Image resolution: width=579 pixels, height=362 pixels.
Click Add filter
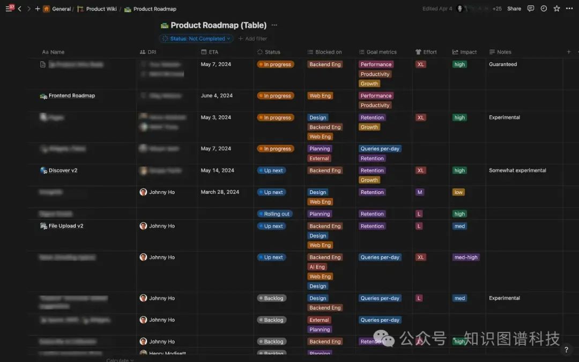tap(253, 39)
